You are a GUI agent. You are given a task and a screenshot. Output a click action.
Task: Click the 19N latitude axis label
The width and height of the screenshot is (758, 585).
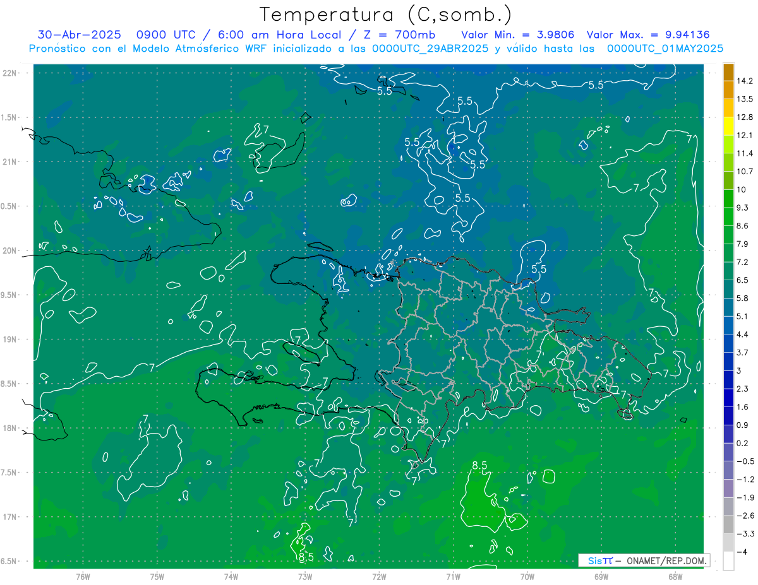point(9,340)
